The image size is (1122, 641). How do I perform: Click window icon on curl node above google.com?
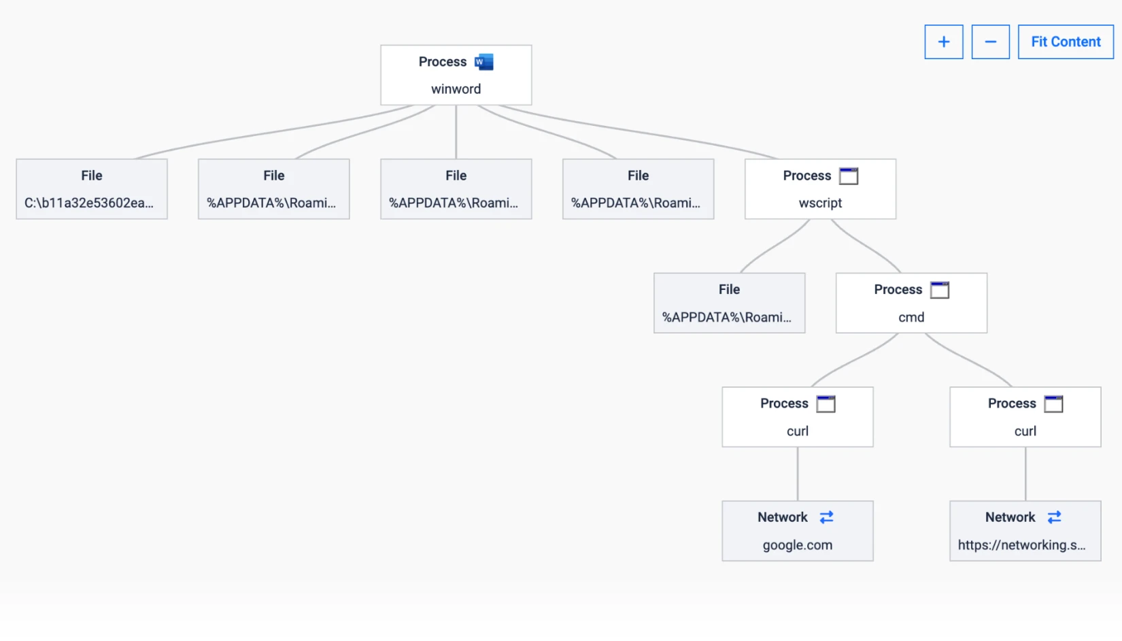click(826, 404)
